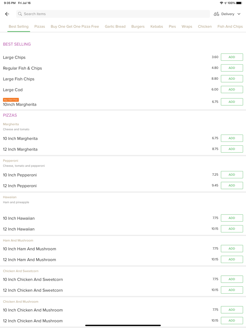246x328 pixels.
Task: Type in the Search items field
Action: click(x=112, y=14)
